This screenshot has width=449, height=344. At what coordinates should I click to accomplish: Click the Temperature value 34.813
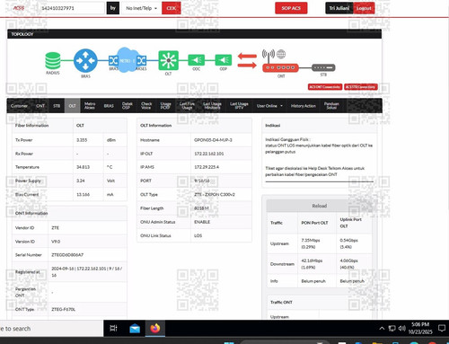point(83,167)
